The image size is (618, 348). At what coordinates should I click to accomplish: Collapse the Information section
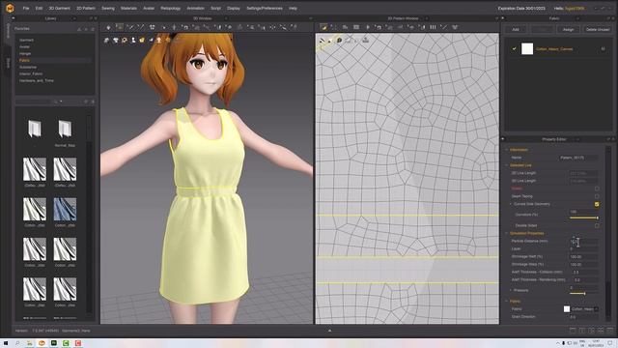[x=507, y=150]
